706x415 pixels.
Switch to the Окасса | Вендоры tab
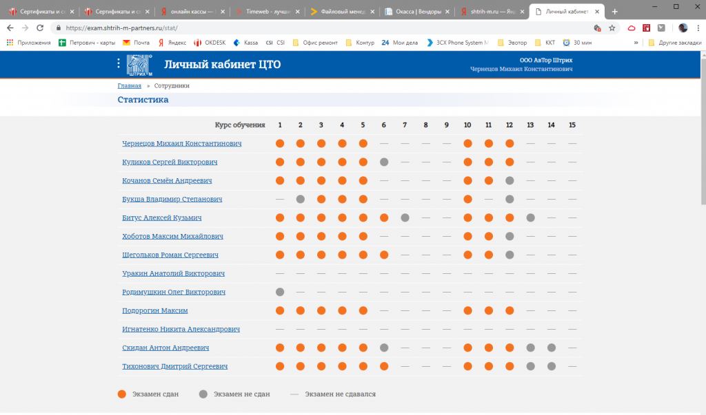[418, 12]
